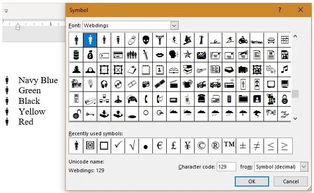
Task: Click the Character code input field
Action: [226, 167]
